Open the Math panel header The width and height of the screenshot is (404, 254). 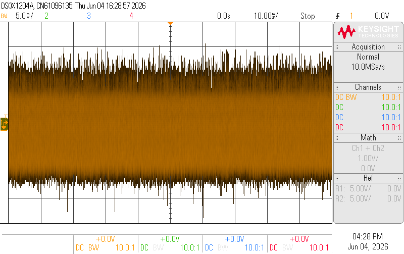(x=368, y=138)
